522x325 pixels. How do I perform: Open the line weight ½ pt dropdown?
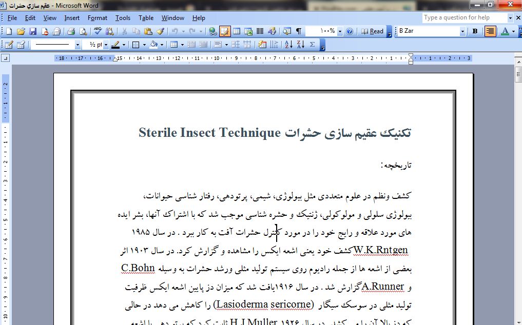106,45
